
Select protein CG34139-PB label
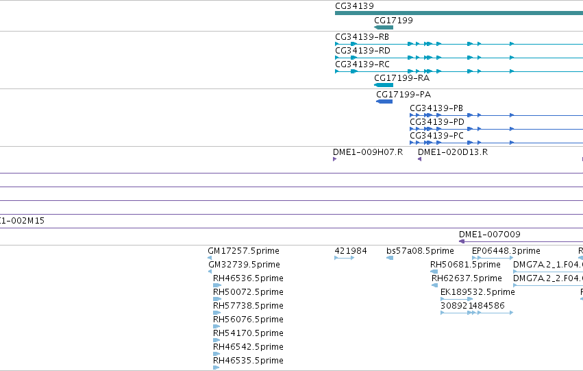[436, 108]
